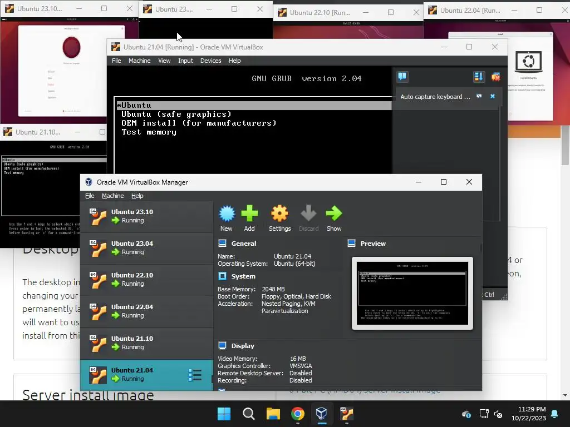570x427 pixels.
Task: Click the remove all notifications icon
Action: pyautogui.click(x=495, y=77)
